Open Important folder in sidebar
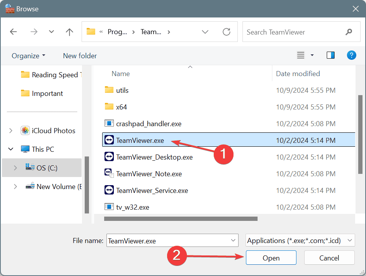 [42, 93]
